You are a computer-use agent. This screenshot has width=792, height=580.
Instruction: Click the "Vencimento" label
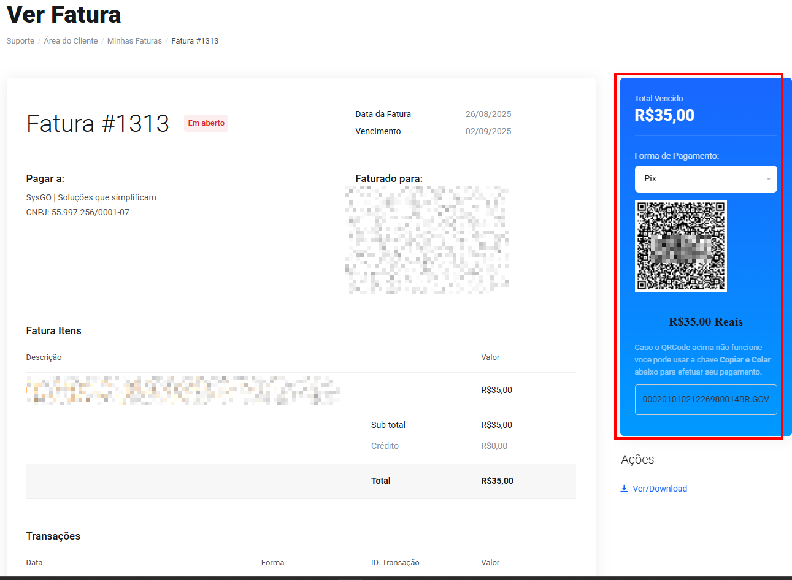click(378, 131)
